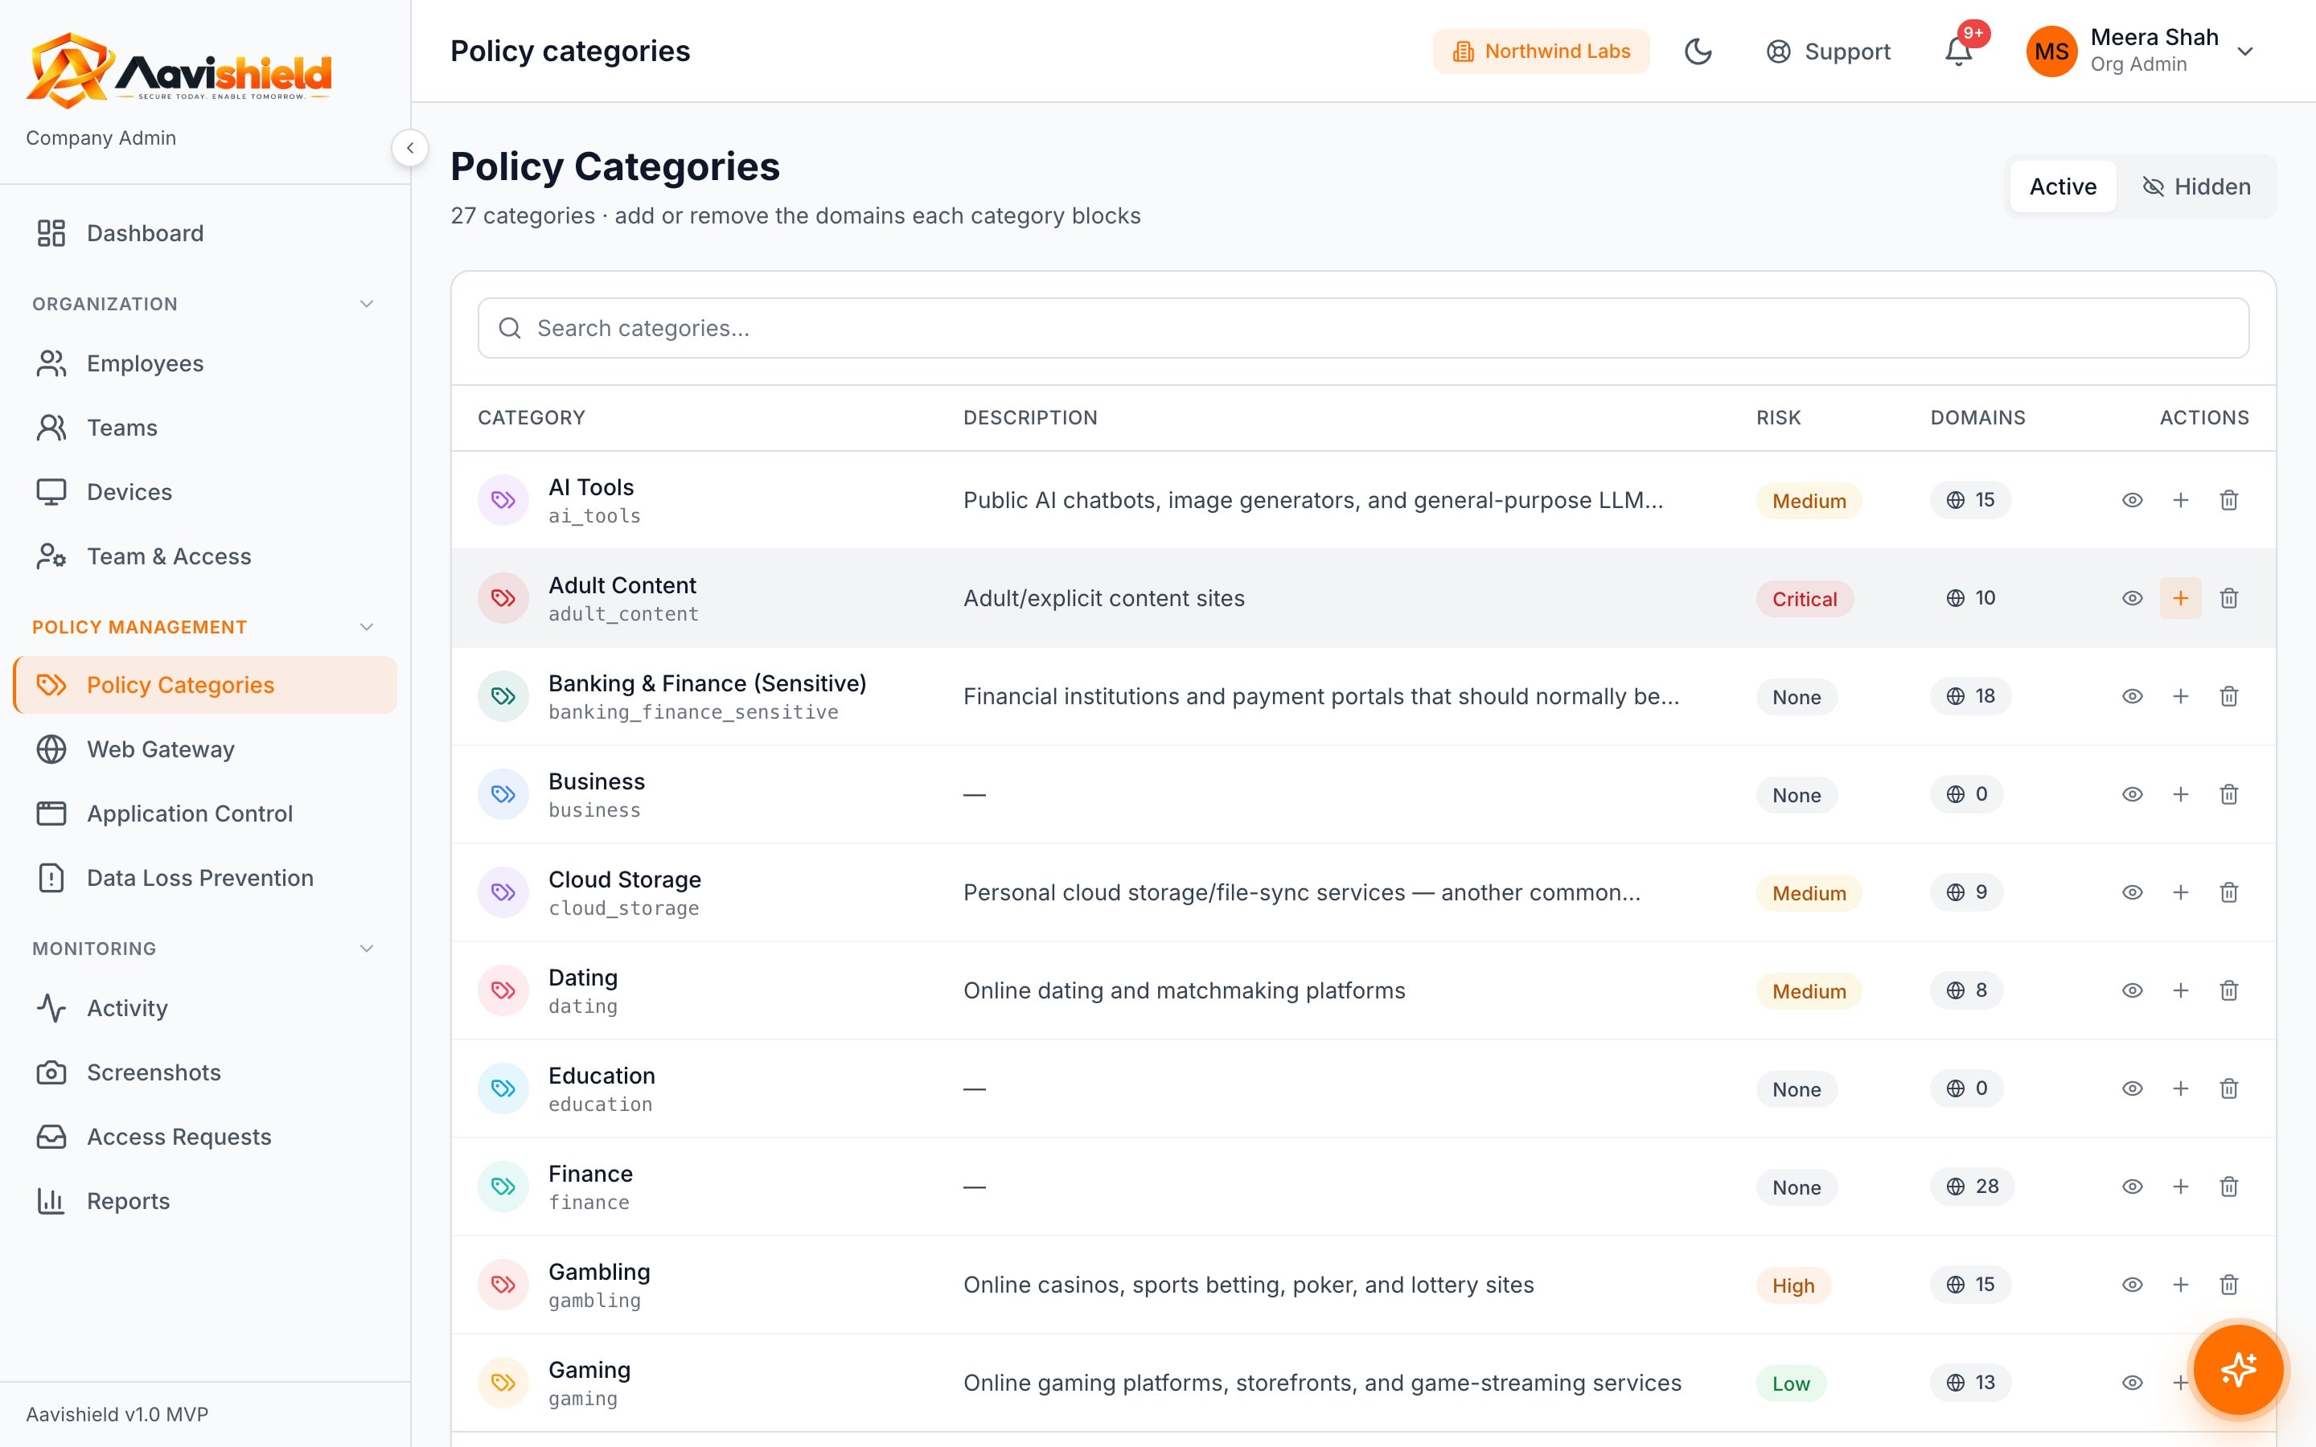Delete the Business category

[2229, 794]
